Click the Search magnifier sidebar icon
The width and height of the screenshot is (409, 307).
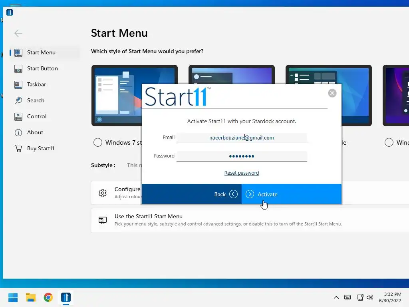18,100
